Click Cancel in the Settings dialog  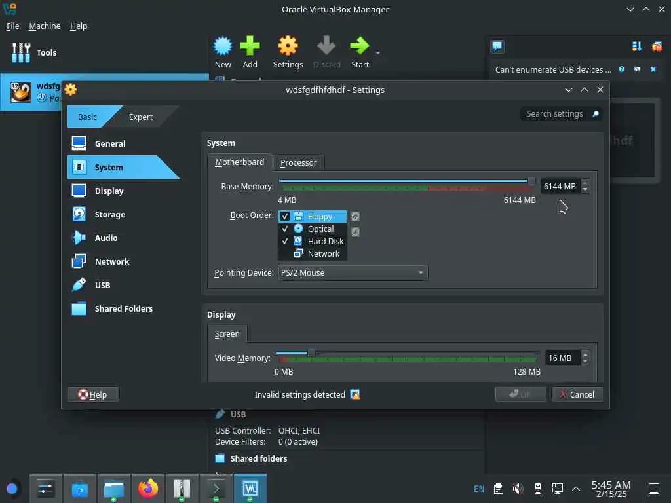[x=577, y=394]
